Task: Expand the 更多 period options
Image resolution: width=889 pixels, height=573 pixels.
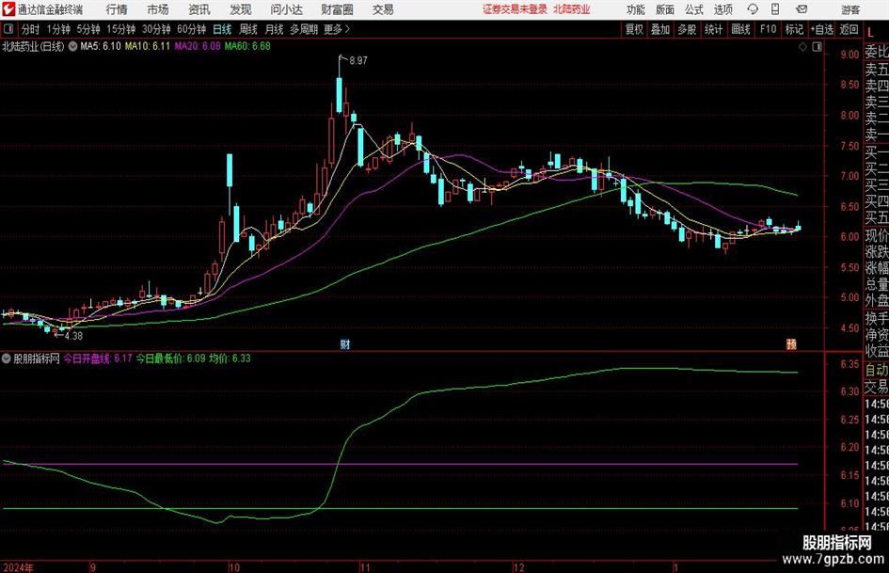Action: [x=337, y=29]
